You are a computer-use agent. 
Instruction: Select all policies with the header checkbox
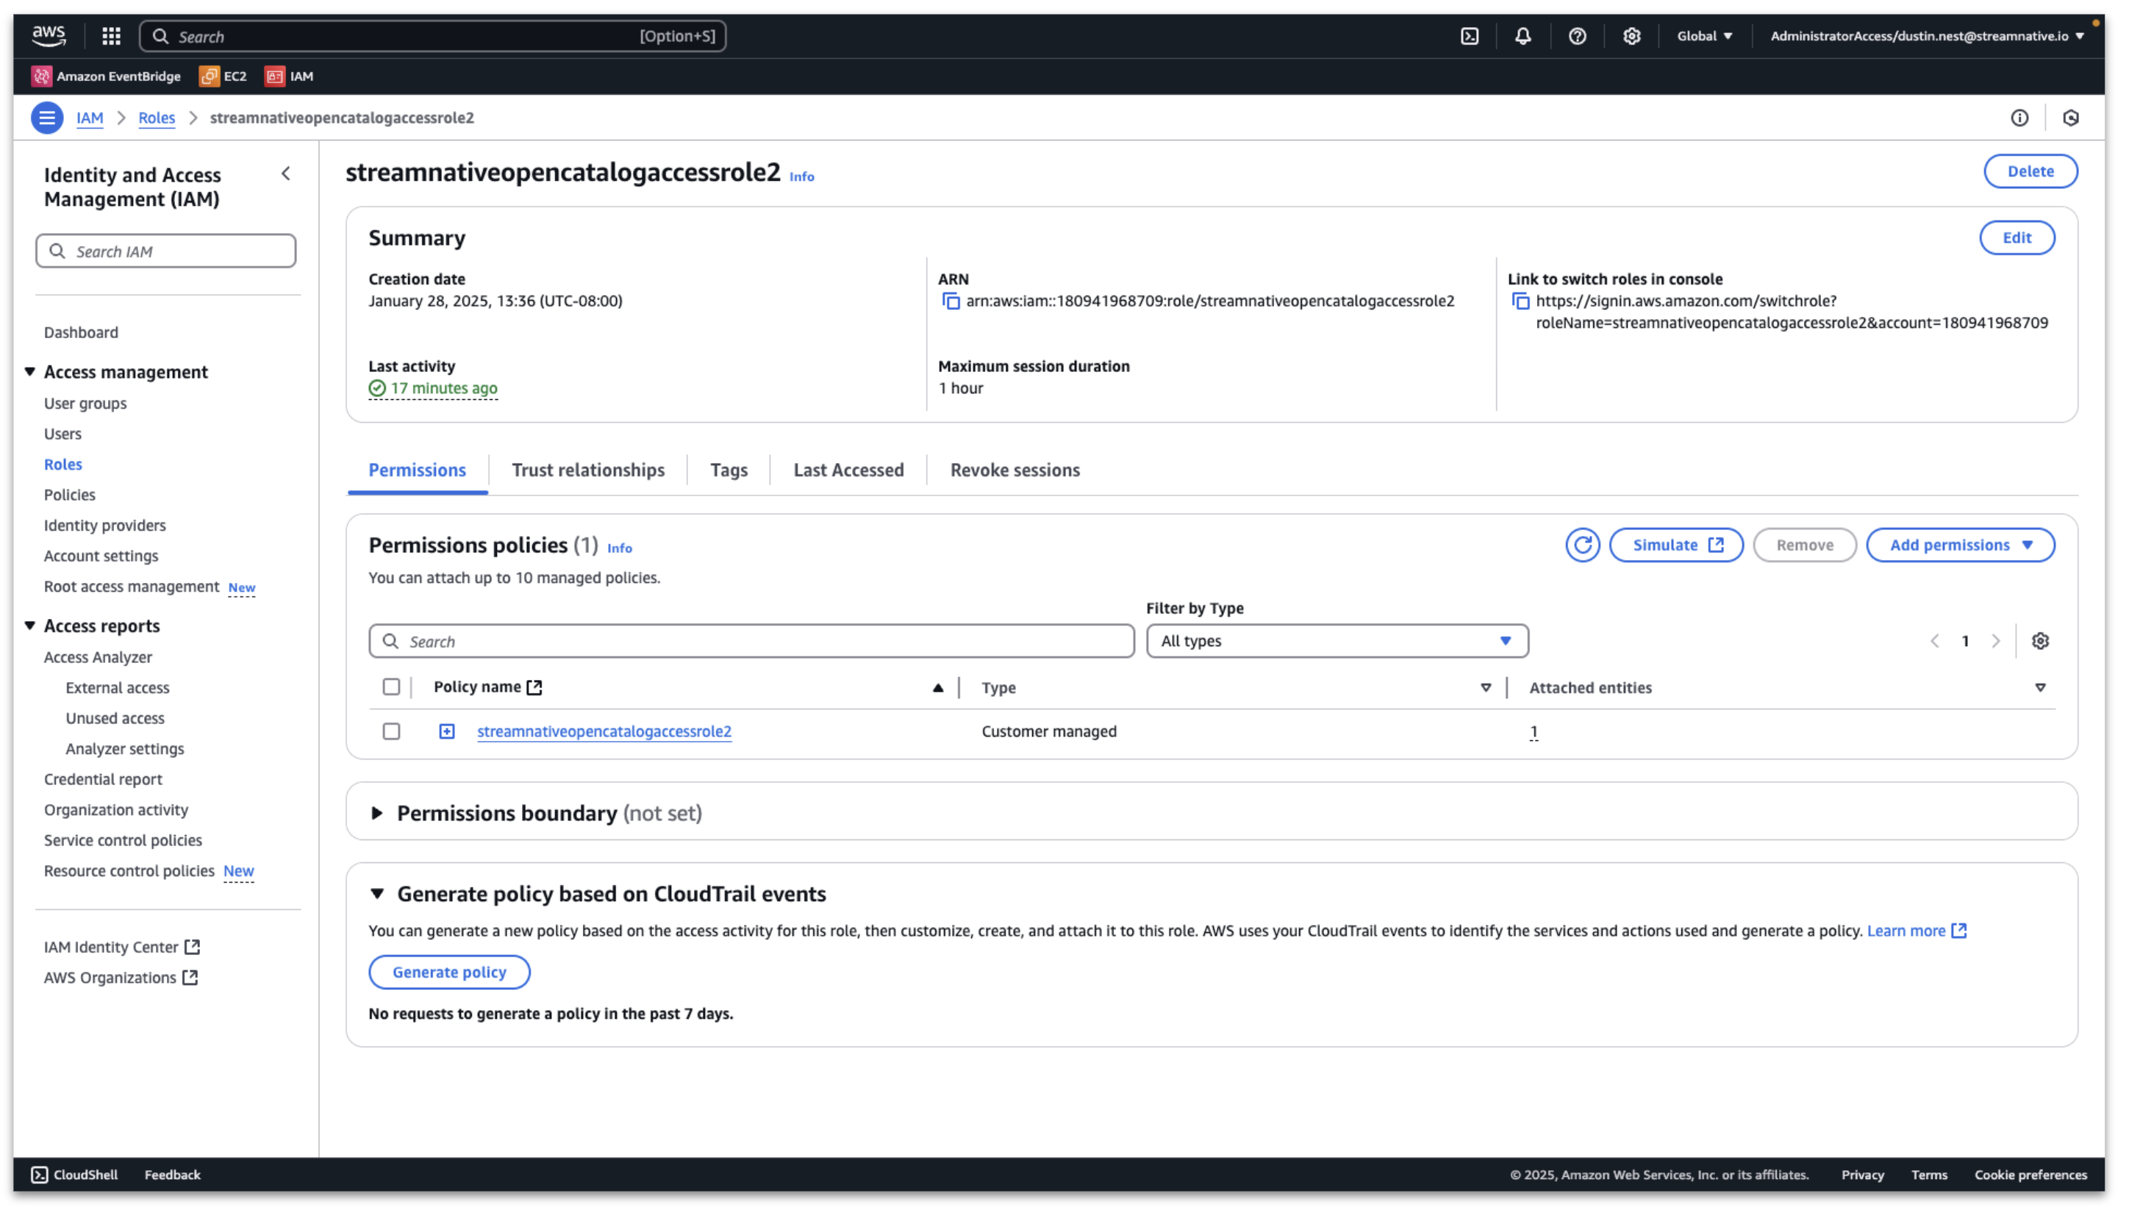click(x=391, y=687)
